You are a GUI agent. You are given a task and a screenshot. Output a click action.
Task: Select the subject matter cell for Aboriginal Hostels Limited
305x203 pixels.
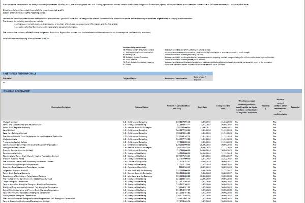tap(137, 148)
